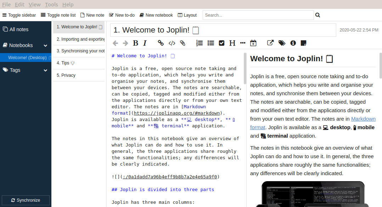Insert a bulleted list
The image size is (382, 207).
click(211, 43)
